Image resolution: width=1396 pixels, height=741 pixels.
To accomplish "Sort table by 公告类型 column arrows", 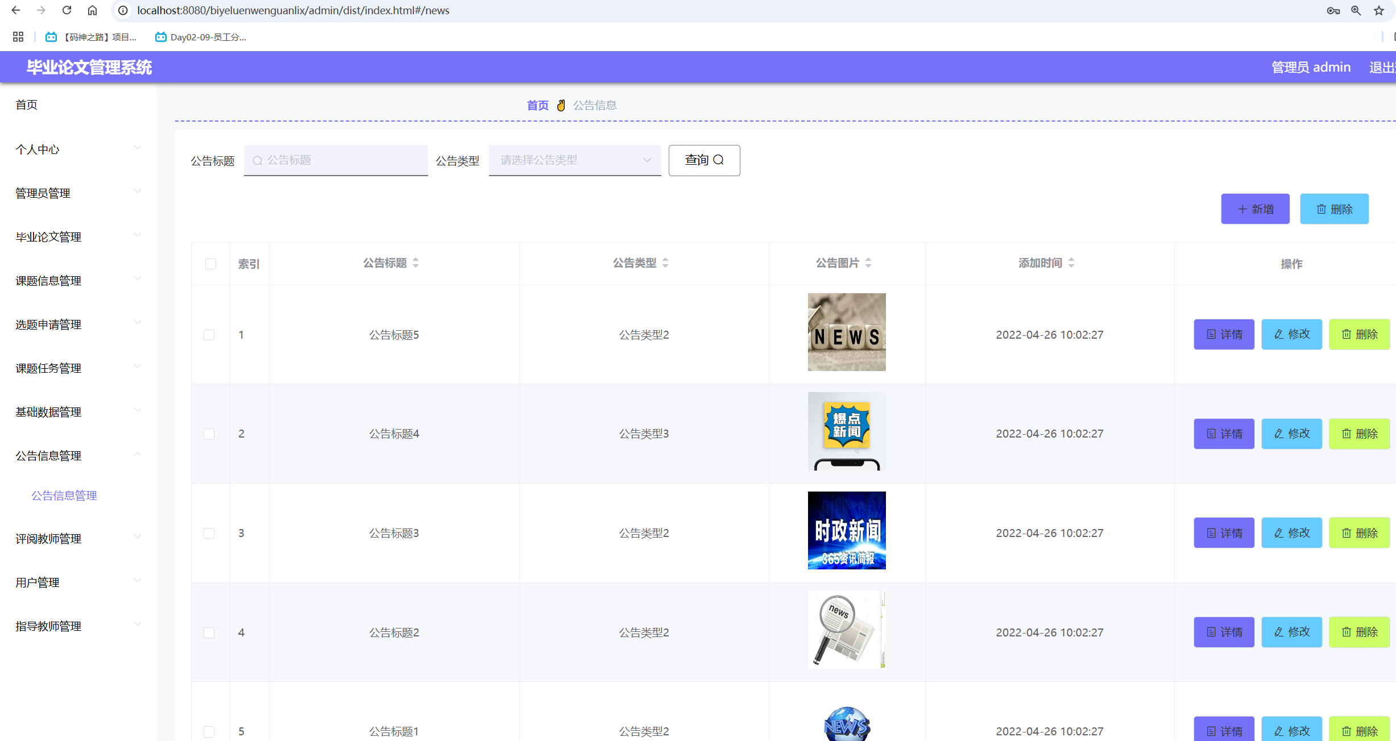I will pyautogui.click(x=665, y=263).
